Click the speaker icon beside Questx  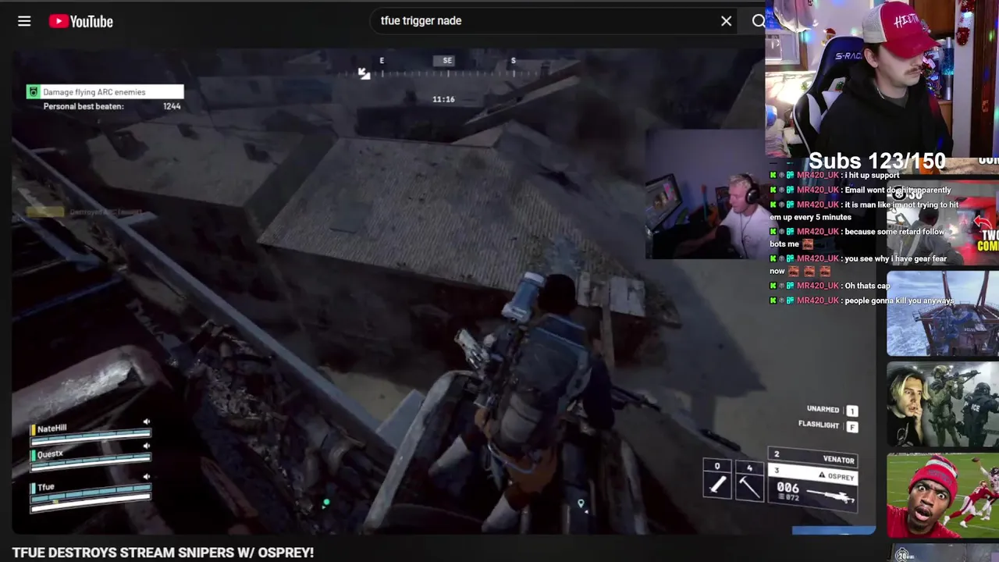[x=146, y=447]
